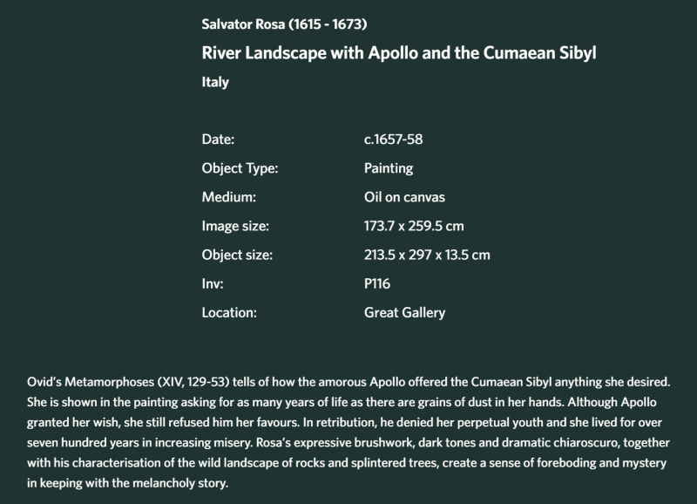
Task: Select the 173.7 x 259.5 cm dimensions
Action: click(x=414, y=226)
